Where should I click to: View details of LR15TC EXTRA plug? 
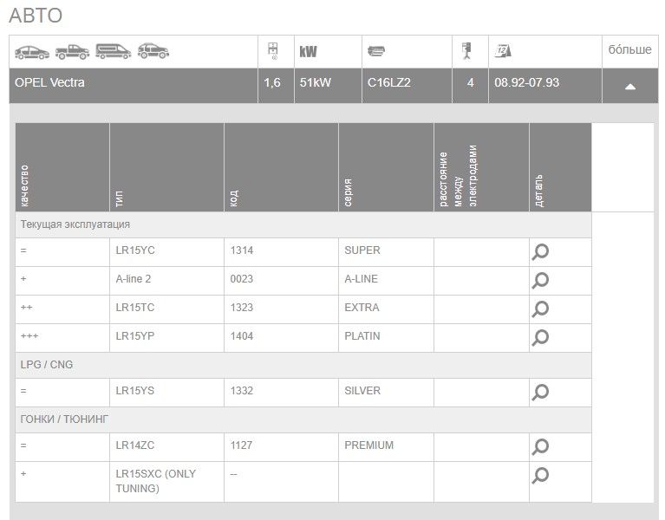point(540,309)
